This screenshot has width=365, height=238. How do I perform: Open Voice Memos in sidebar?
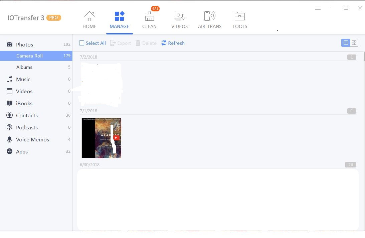click(x=32, y=139)
